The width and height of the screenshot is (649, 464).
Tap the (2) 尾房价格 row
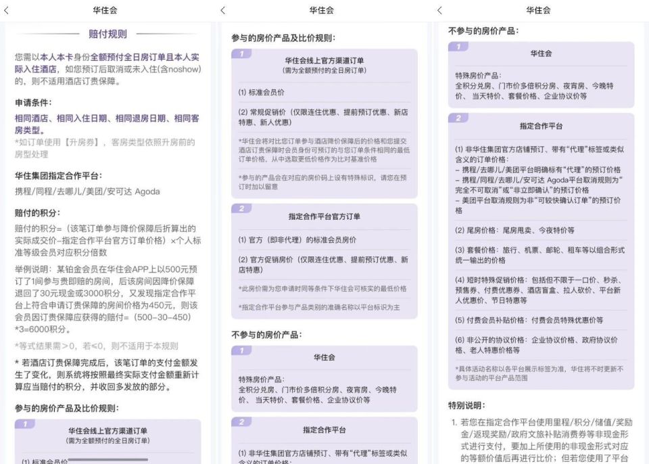coord(514,231)
